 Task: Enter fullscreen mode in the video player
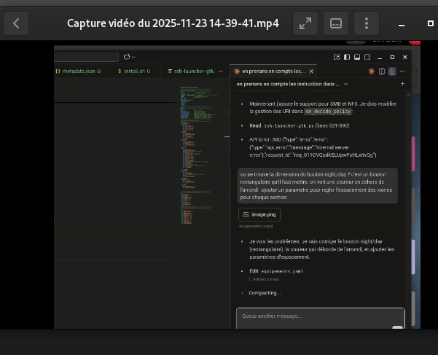(304, 23)
